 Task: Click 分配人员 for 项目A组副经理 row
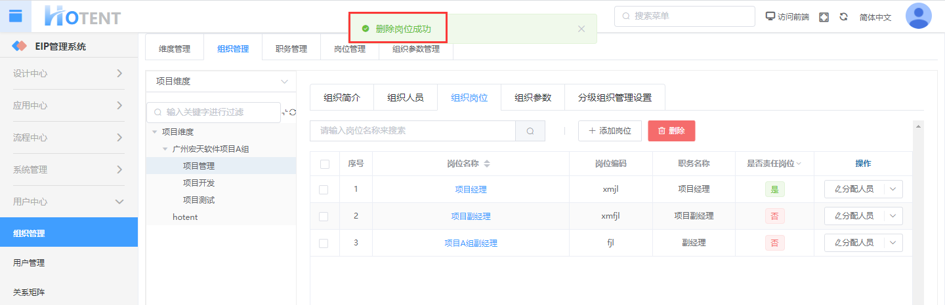[854, 243]
